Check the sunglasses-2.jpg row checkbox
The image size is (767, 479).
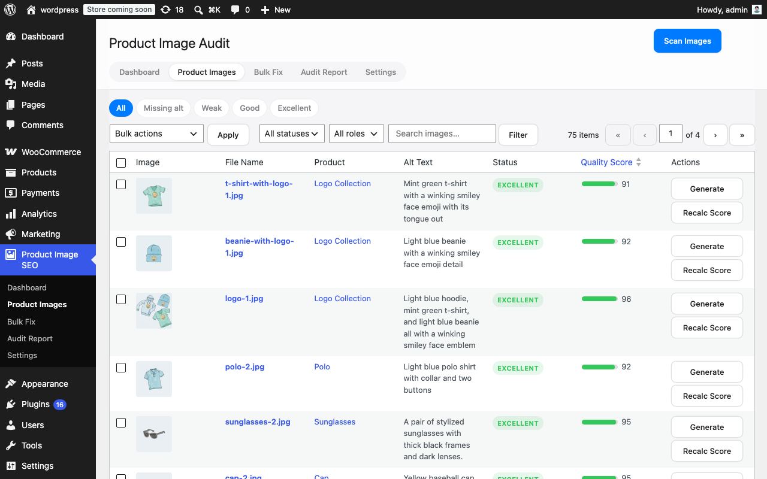click(121, 423)
